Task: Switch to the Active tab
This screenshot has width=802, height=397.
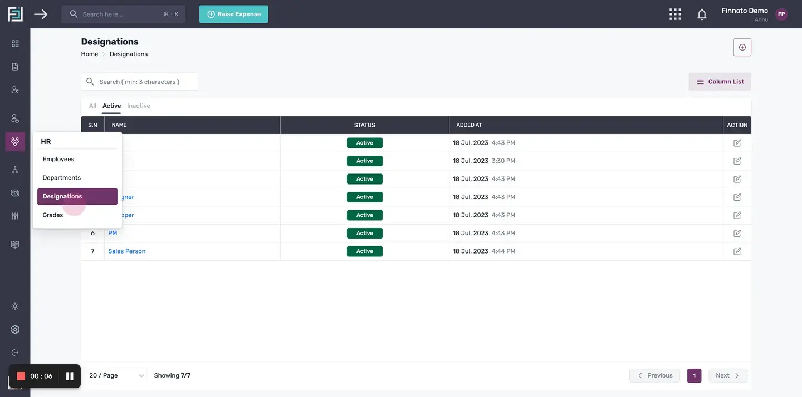Action: 111,106
